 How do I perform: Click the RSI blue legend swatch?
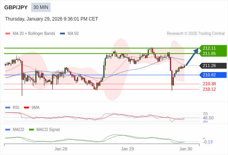click(x=8, y=108)
